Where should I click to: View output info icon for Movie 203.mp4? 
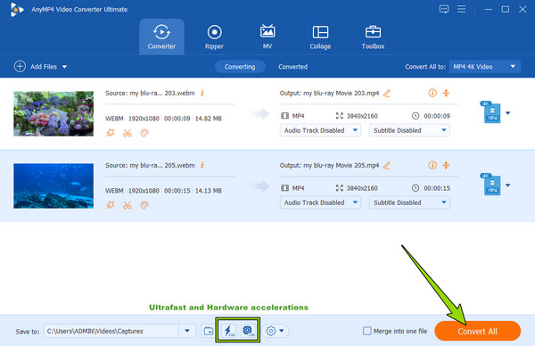point(432,93)
